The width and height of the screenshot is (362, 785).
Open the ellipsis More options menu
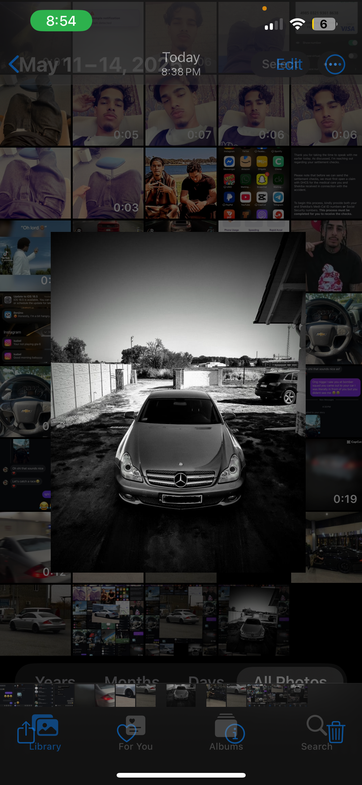pos(335,64)
